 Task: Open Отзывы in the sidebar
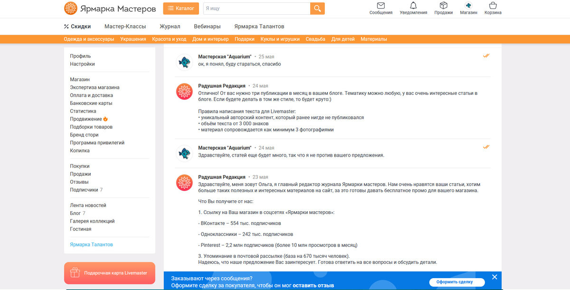click(79, 182)
